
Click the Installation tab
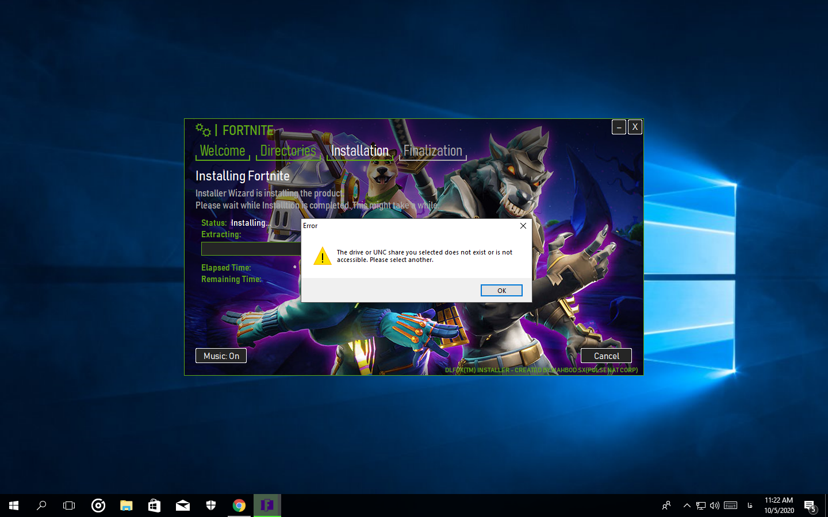(x=359, y=151)
